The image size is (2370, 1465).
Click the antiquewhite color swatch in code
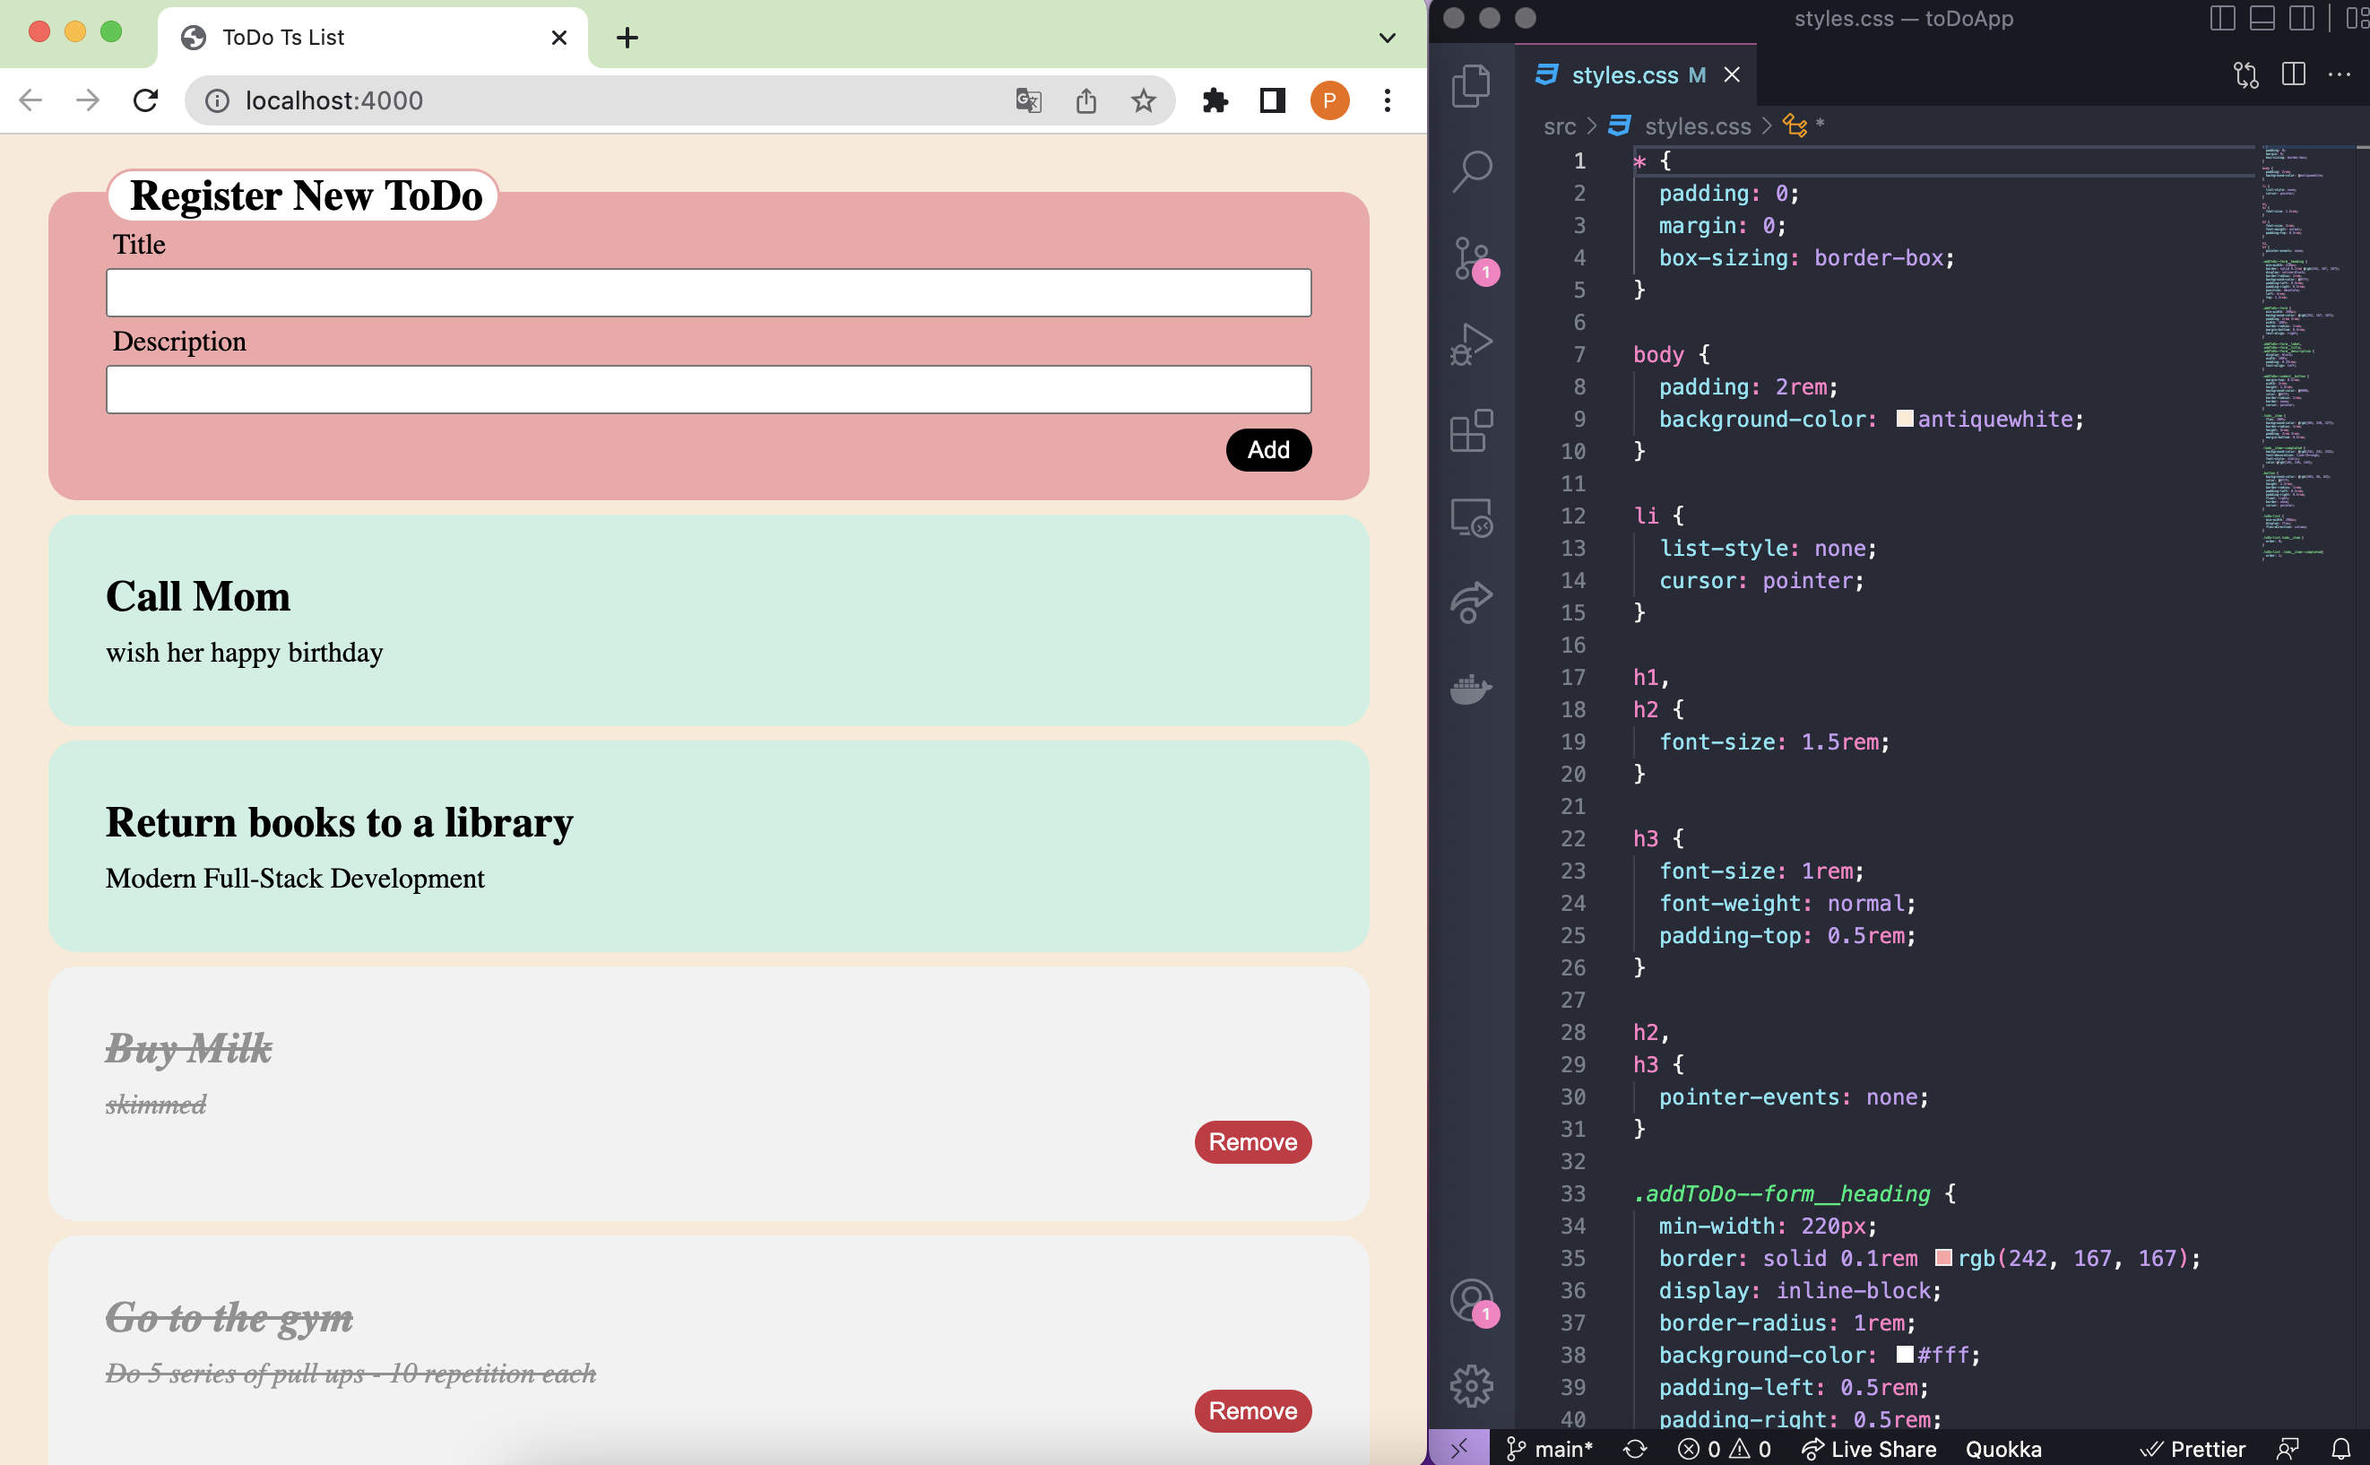coord(1904,419)
